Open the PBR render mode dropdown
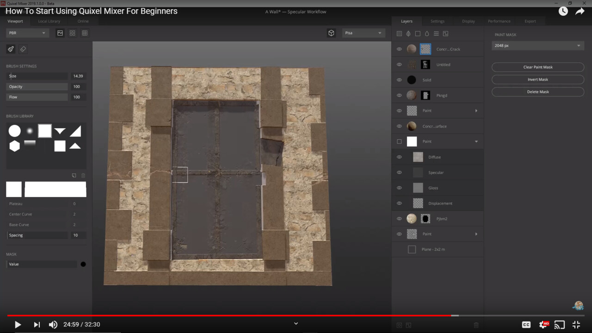592x333 pixels. (x=28, y=33)
